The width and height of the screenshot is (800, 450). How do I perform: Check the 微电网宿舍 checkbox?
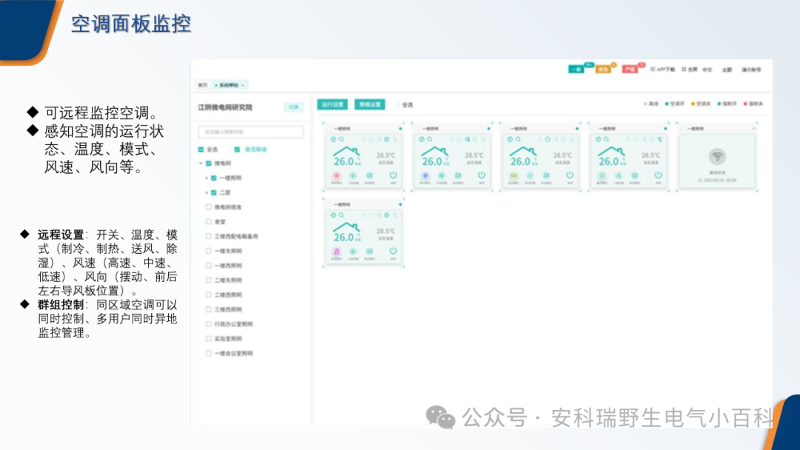coord(208,207)
